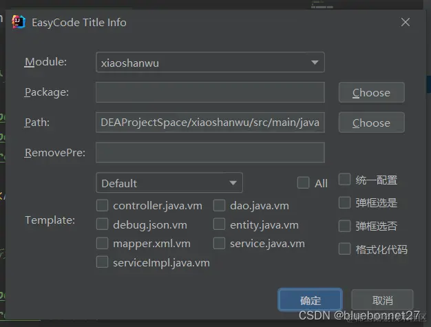
Task: Click the Package input field
Action: 210,92
